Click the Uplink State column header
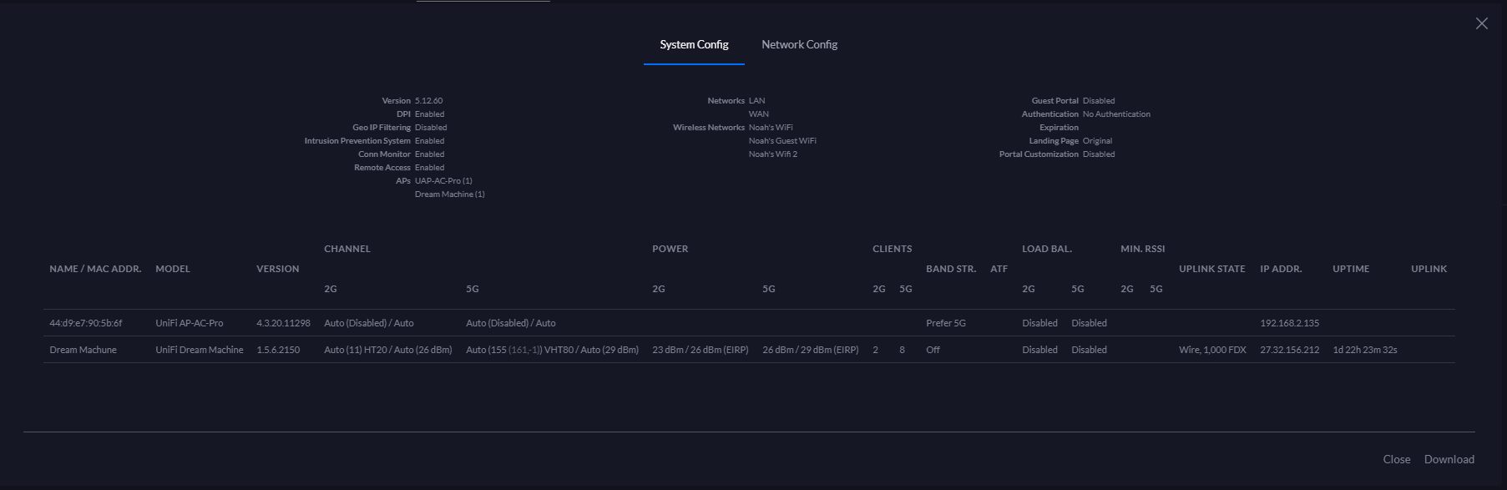 pos(1211,269)
